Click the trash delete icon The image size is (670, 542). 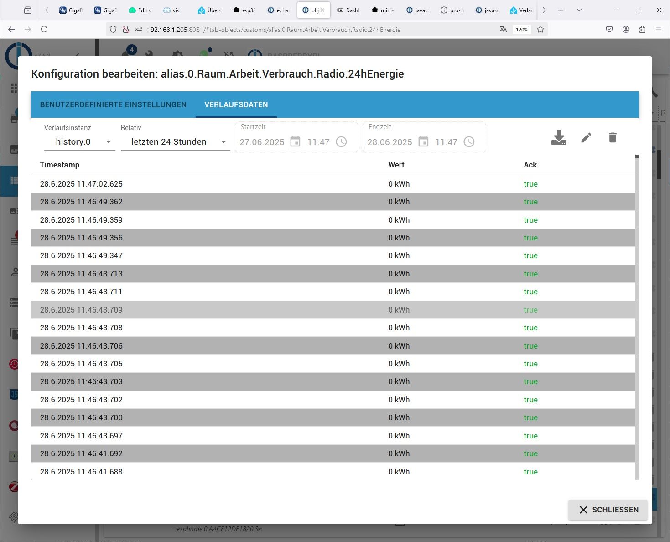pos(613,137)
